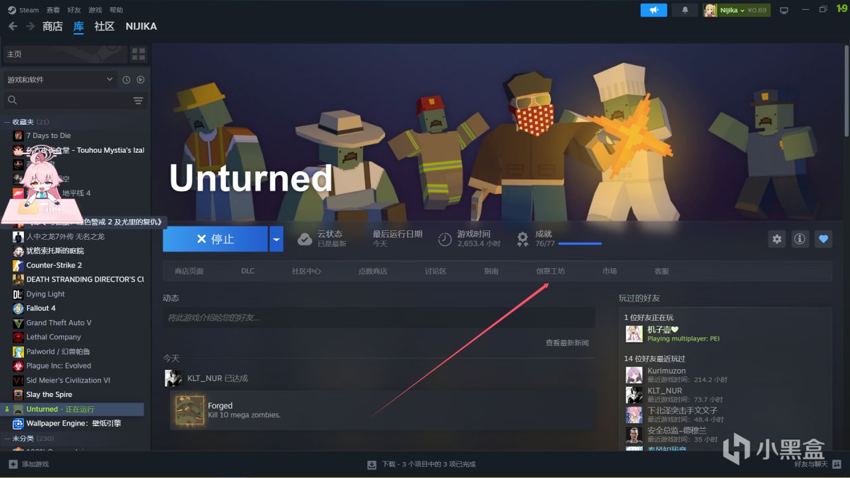The height and width of the screenshot is (478, 850).
Task: Switch library to grid view icon
Action: 138,54
